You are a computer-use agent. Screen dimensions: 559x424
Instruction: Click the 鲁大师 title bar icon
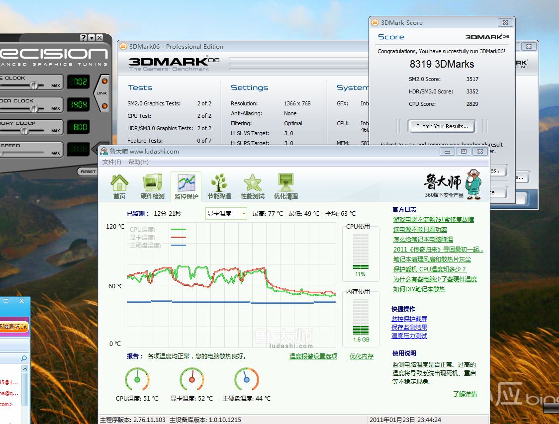point(104,151)
